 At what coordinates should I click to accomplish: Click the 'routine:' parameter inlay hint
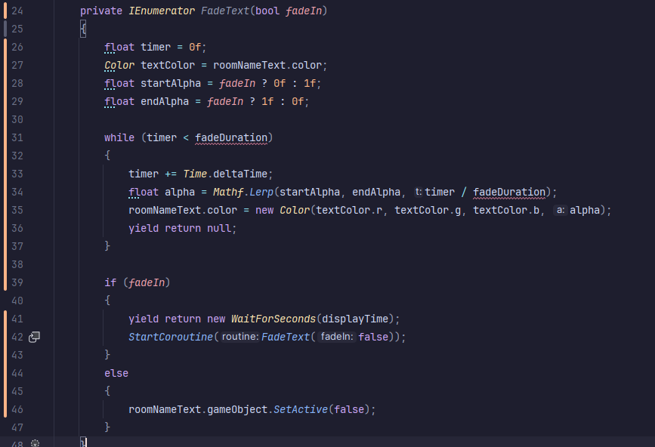pos(240,337)
